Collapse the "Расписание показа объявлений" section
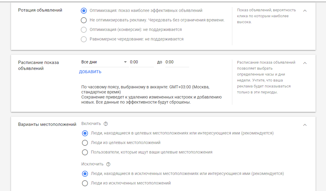 pyautogui.click(x=305, y=63)
